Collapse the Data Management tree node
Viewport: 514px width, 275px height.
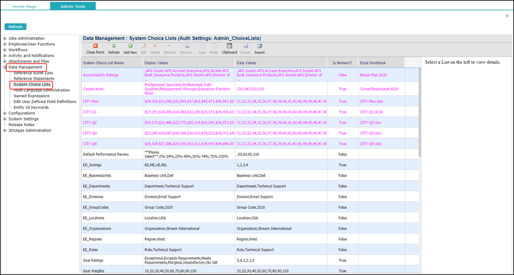5,67
